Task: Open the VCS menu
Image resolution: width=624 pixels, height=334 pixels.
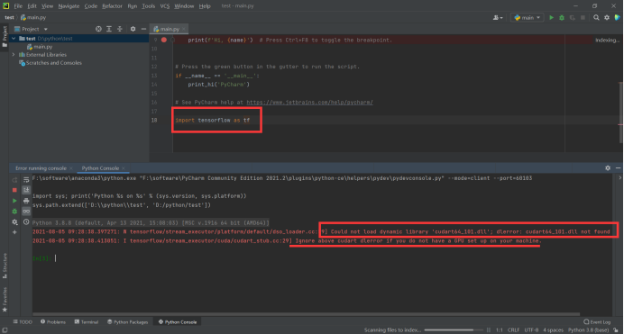Action: click(x=165, y=6)
